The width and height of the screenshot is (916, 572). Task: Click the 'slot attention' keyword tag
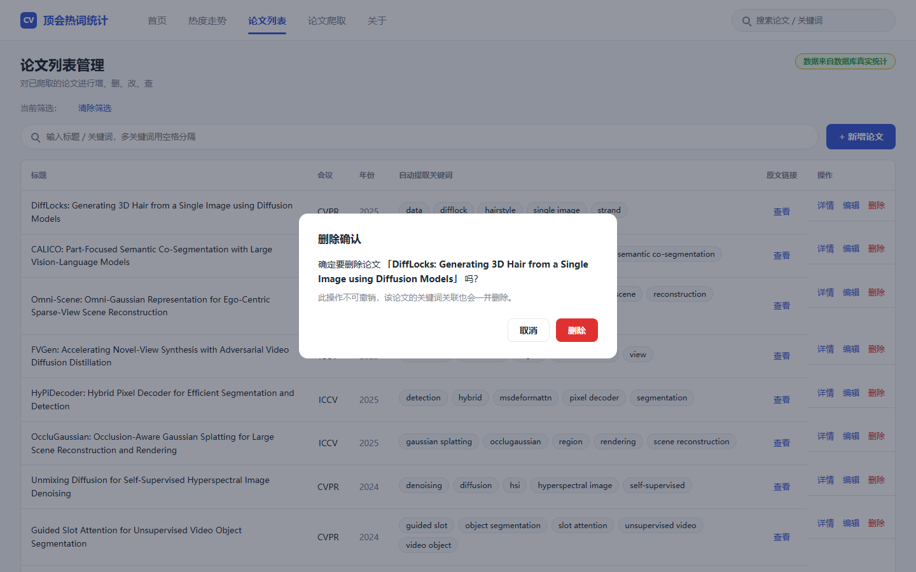(x=583, y=526)
